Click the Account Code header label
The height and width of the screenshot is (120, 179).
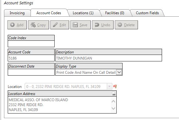tap(19, 52)
